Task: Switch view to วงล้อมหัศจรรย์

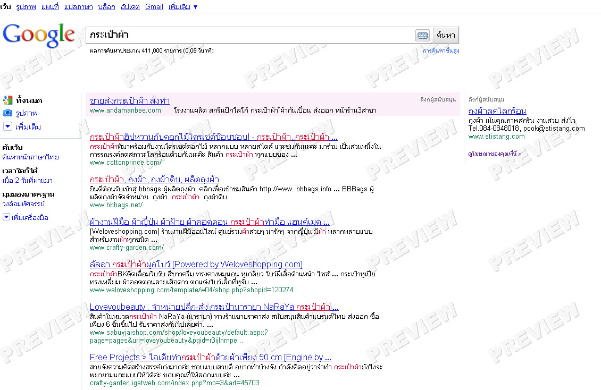Action: click(23, 204)
